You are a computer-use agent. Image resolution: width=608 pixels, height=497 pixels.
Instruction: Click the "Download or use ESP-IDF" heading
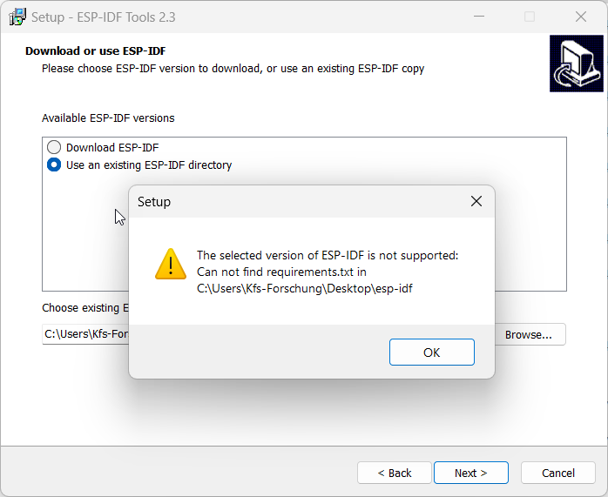coord(95,51)
